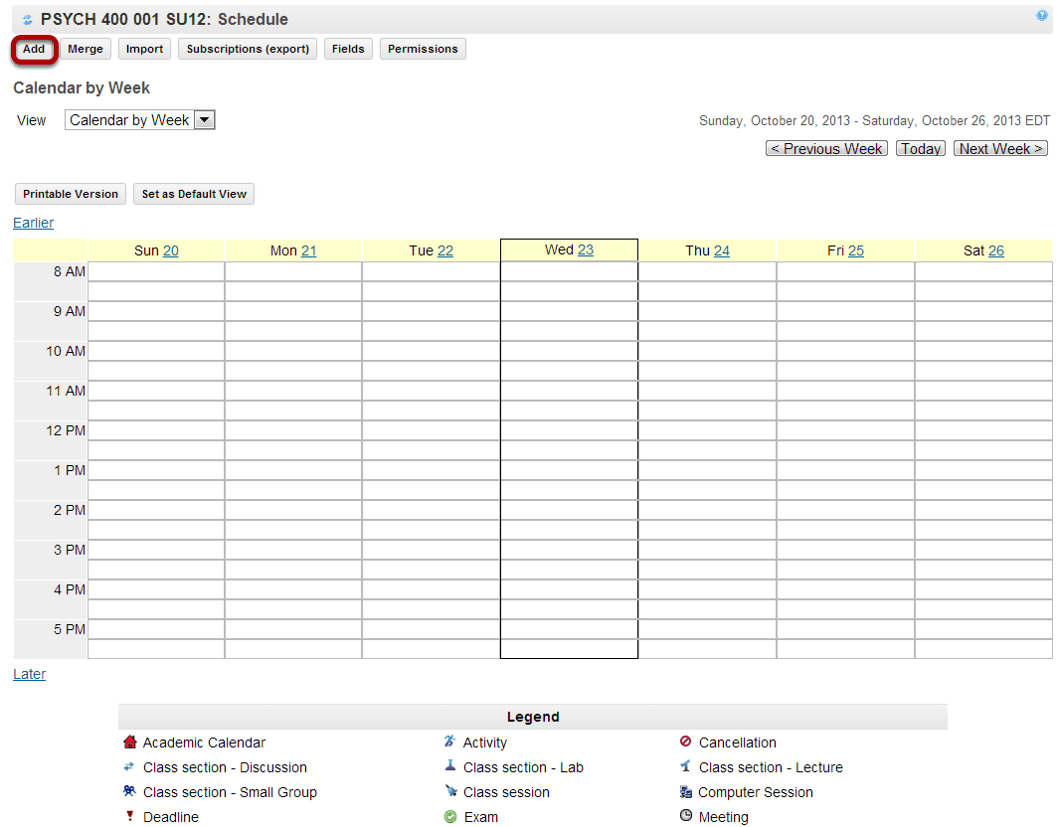Image resolution: width=1060 pixels, height=827 pixels.
Task: Click the 'Deadline' legend text
Action: coord(171,817)
